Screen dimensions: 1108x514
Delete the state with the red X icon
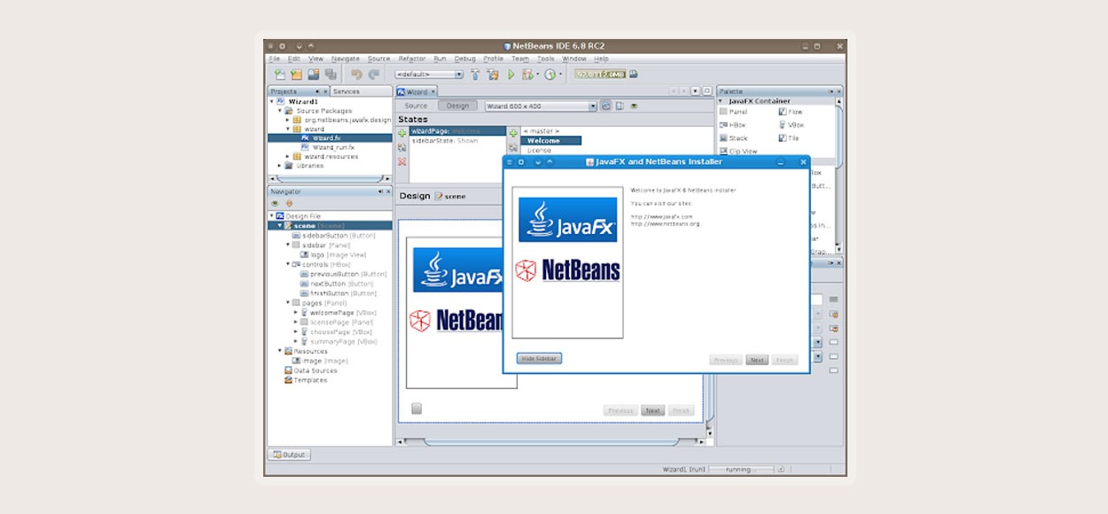[x=402, y=161]
